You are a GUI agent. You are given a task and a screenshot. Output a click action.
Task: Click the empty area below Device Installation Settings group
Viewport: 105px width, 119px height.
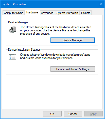pyautogui.click(x=52, y=92)
